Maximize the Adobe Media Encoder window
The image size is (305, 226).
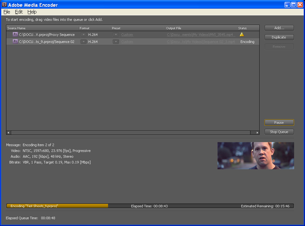click(294, 5)
